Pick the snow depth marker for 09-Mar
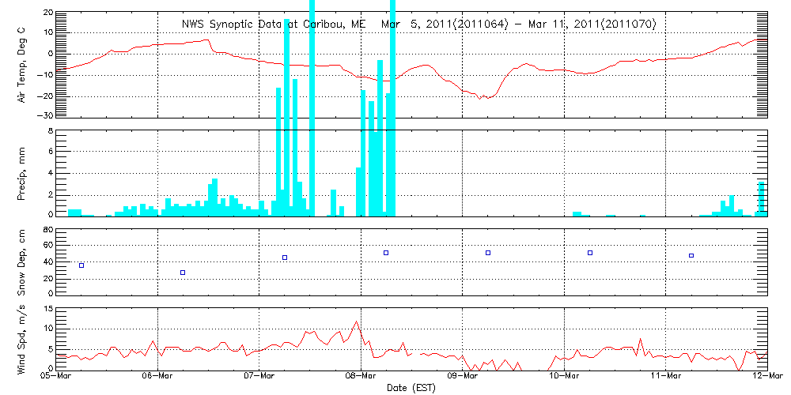The width and height of the screenshot is (791, 395). [488, 253]
